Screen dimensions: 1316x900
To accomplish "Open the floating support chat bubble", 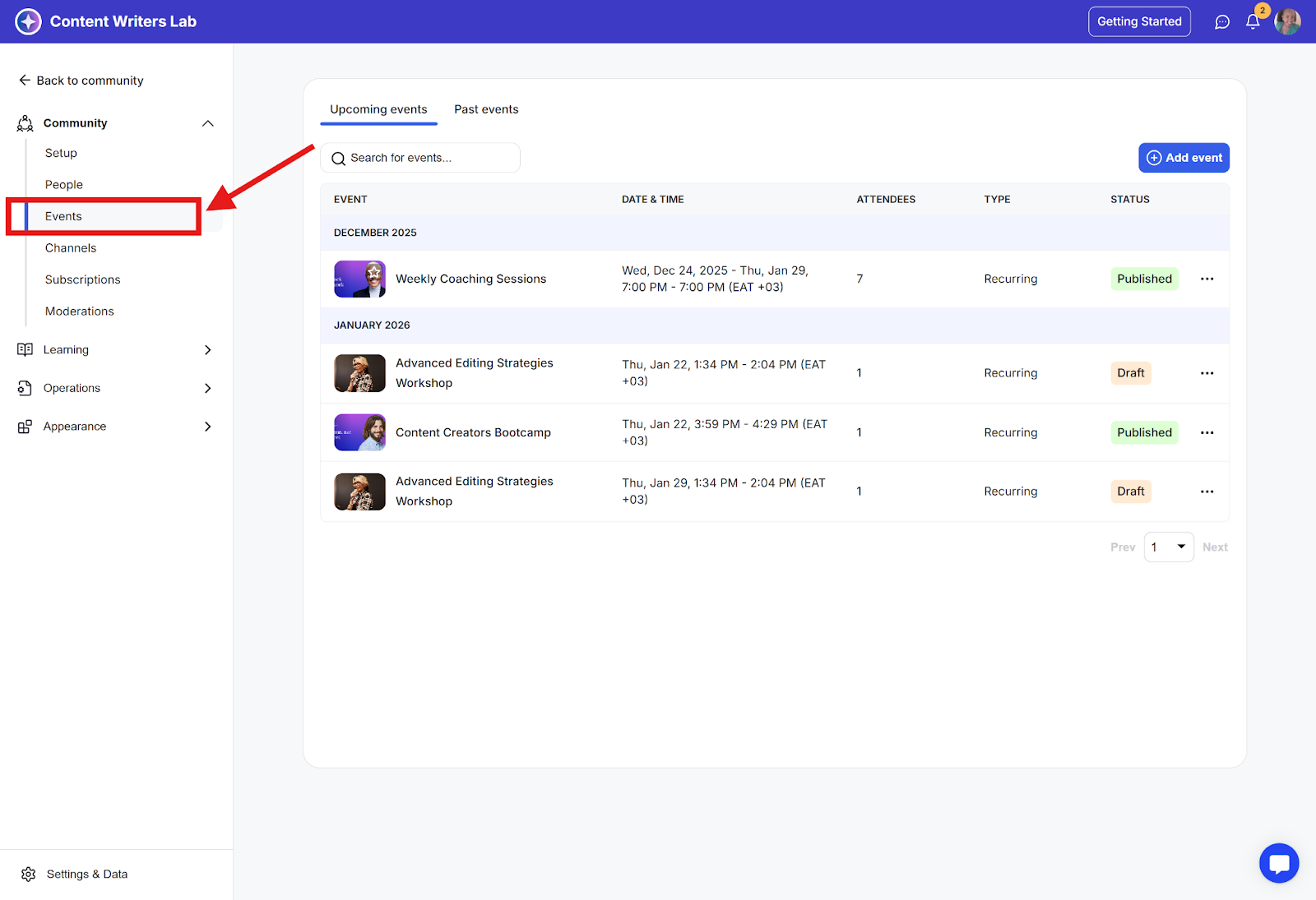I will click(x=1279, y=863).
